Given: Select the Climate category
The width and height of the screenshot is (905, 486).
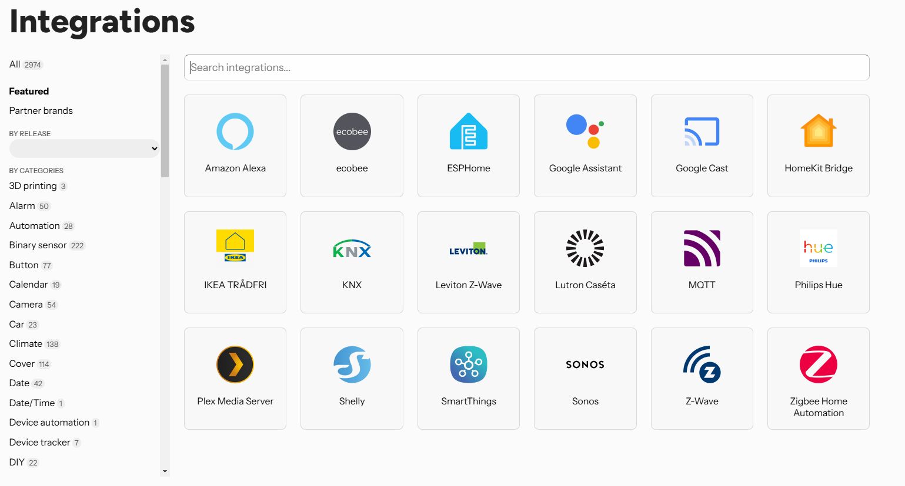Looking at the screenshot, I should (x=35, y=344).
